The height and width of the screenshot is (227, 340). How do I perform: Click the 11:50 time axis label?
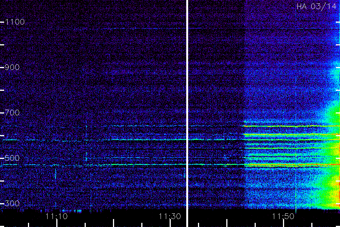coord(283,216)
